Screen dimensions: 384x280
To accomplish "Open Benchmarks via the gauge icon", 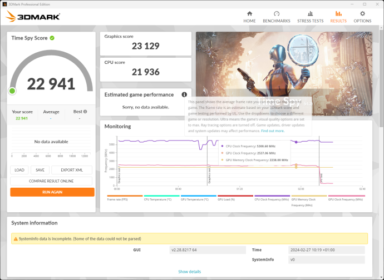I will click(x=277, y=13).
